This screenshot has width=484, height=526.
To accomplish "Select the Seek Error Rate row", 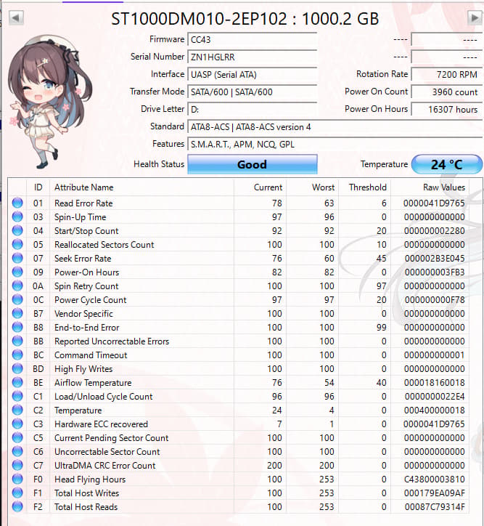I will (x=239, y=259).
